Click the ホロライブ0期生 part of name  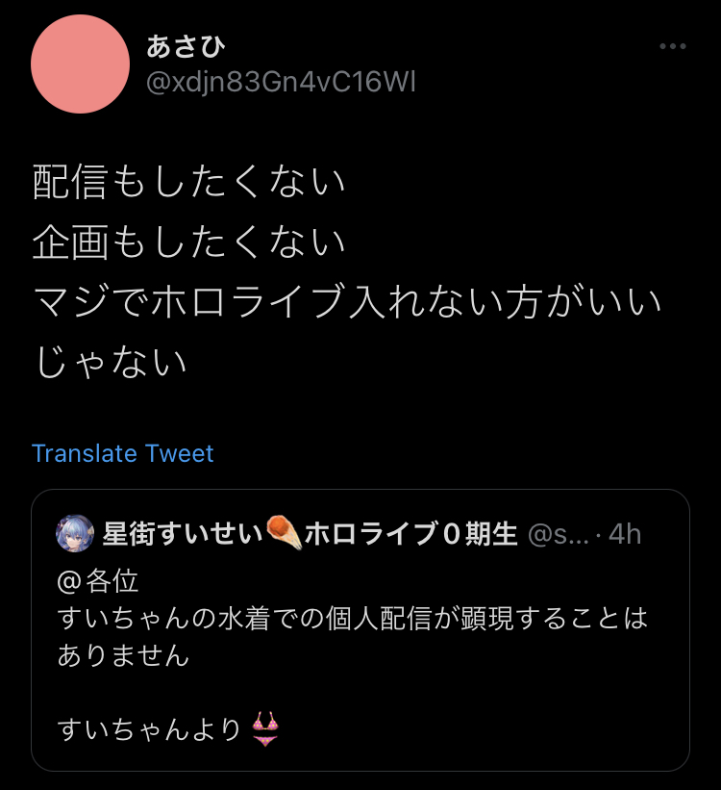point(410,533)
